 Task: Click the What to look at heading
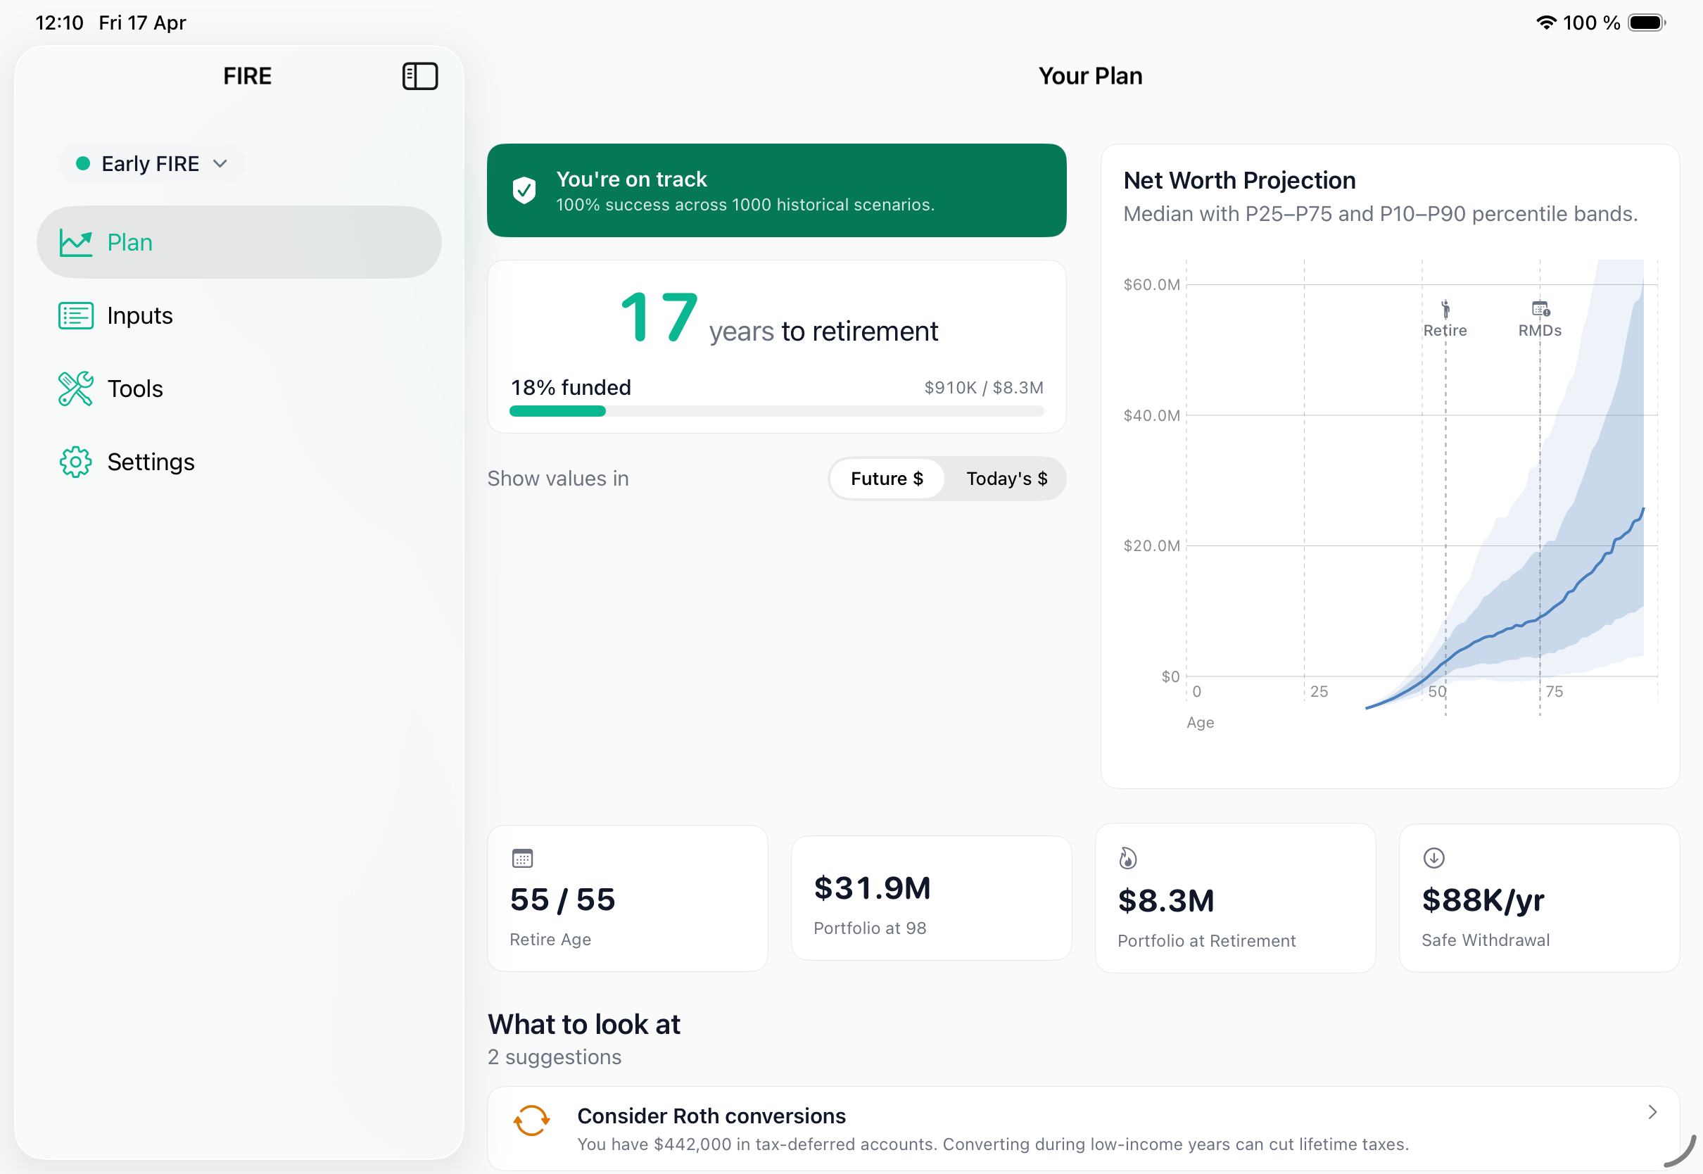(x=584, y=1024)
